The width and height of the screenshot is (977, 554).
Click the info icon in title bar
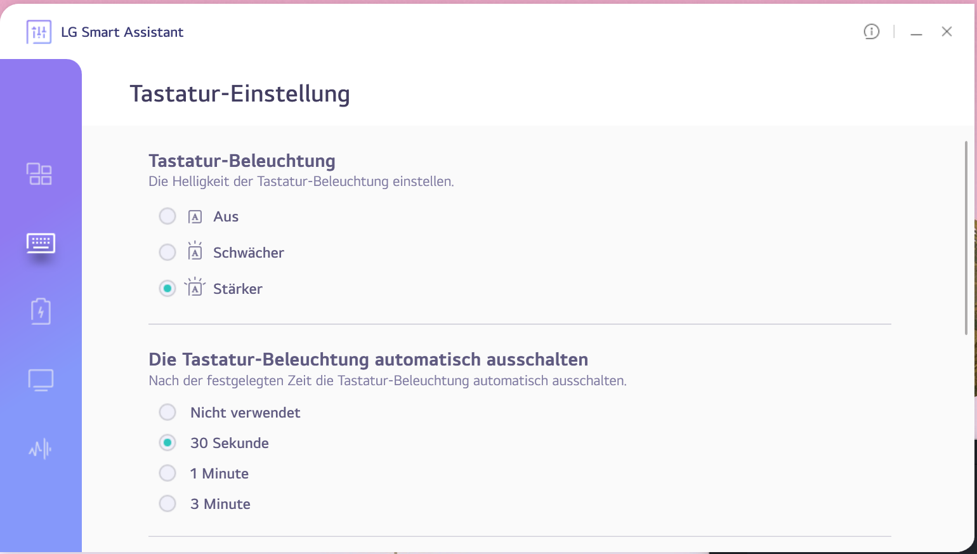tap(872, 32)
